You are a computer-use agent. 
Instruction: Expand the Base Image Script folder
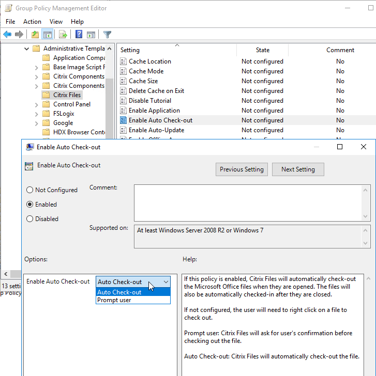click(x=37, y=68)
